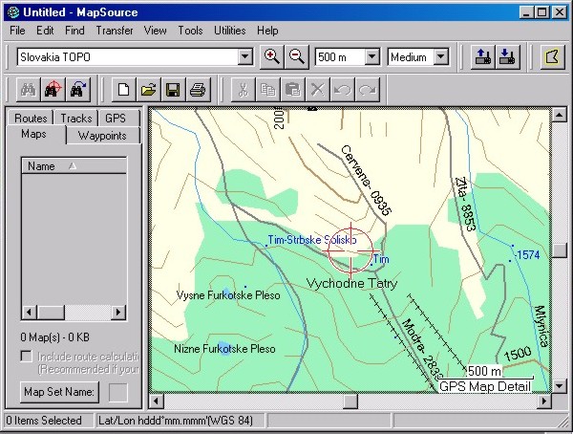Select the Maps tab
The width and height of the screenshot is (573, 434).
coord(33,134)
